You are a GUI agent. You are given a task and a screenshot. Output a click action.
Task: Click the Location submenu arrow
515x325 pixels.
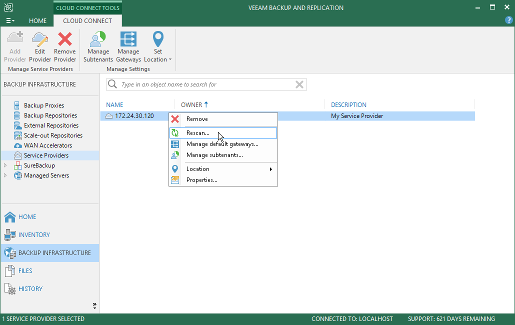pyautogui.click(x=271, y=169)
